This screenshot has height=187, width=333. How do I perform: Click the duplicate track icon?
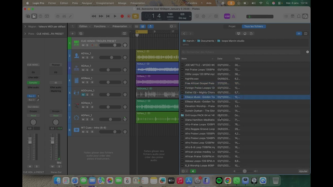[x=81, y=34]
